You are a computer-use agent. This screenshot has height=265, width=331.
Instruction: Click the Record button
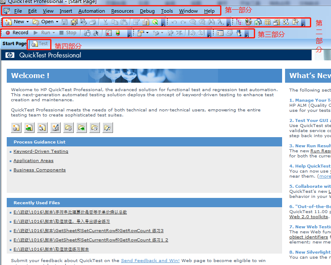pos(17,33)
